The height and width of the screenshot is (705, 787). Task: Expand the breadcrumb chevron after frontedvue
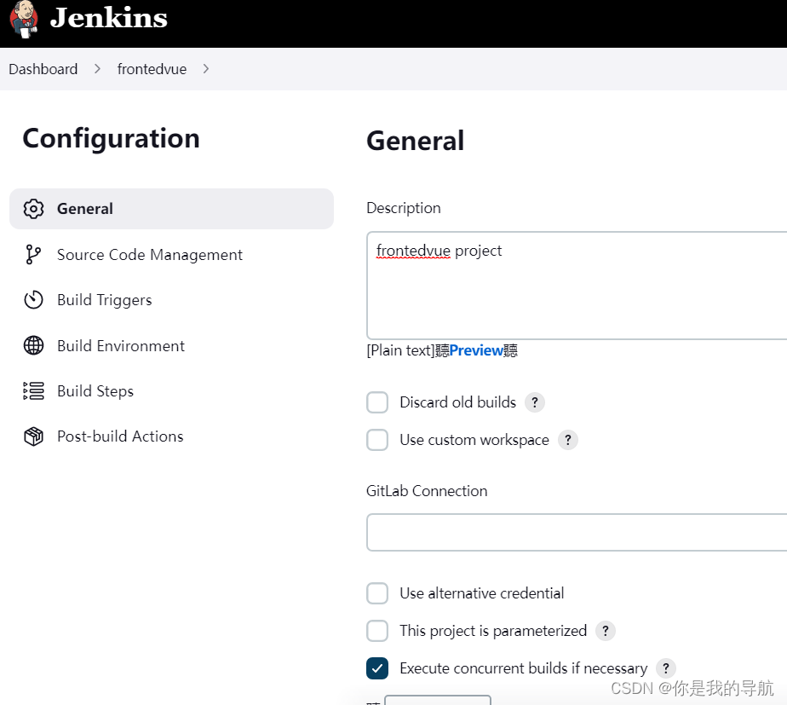click(x=205, y=69)
